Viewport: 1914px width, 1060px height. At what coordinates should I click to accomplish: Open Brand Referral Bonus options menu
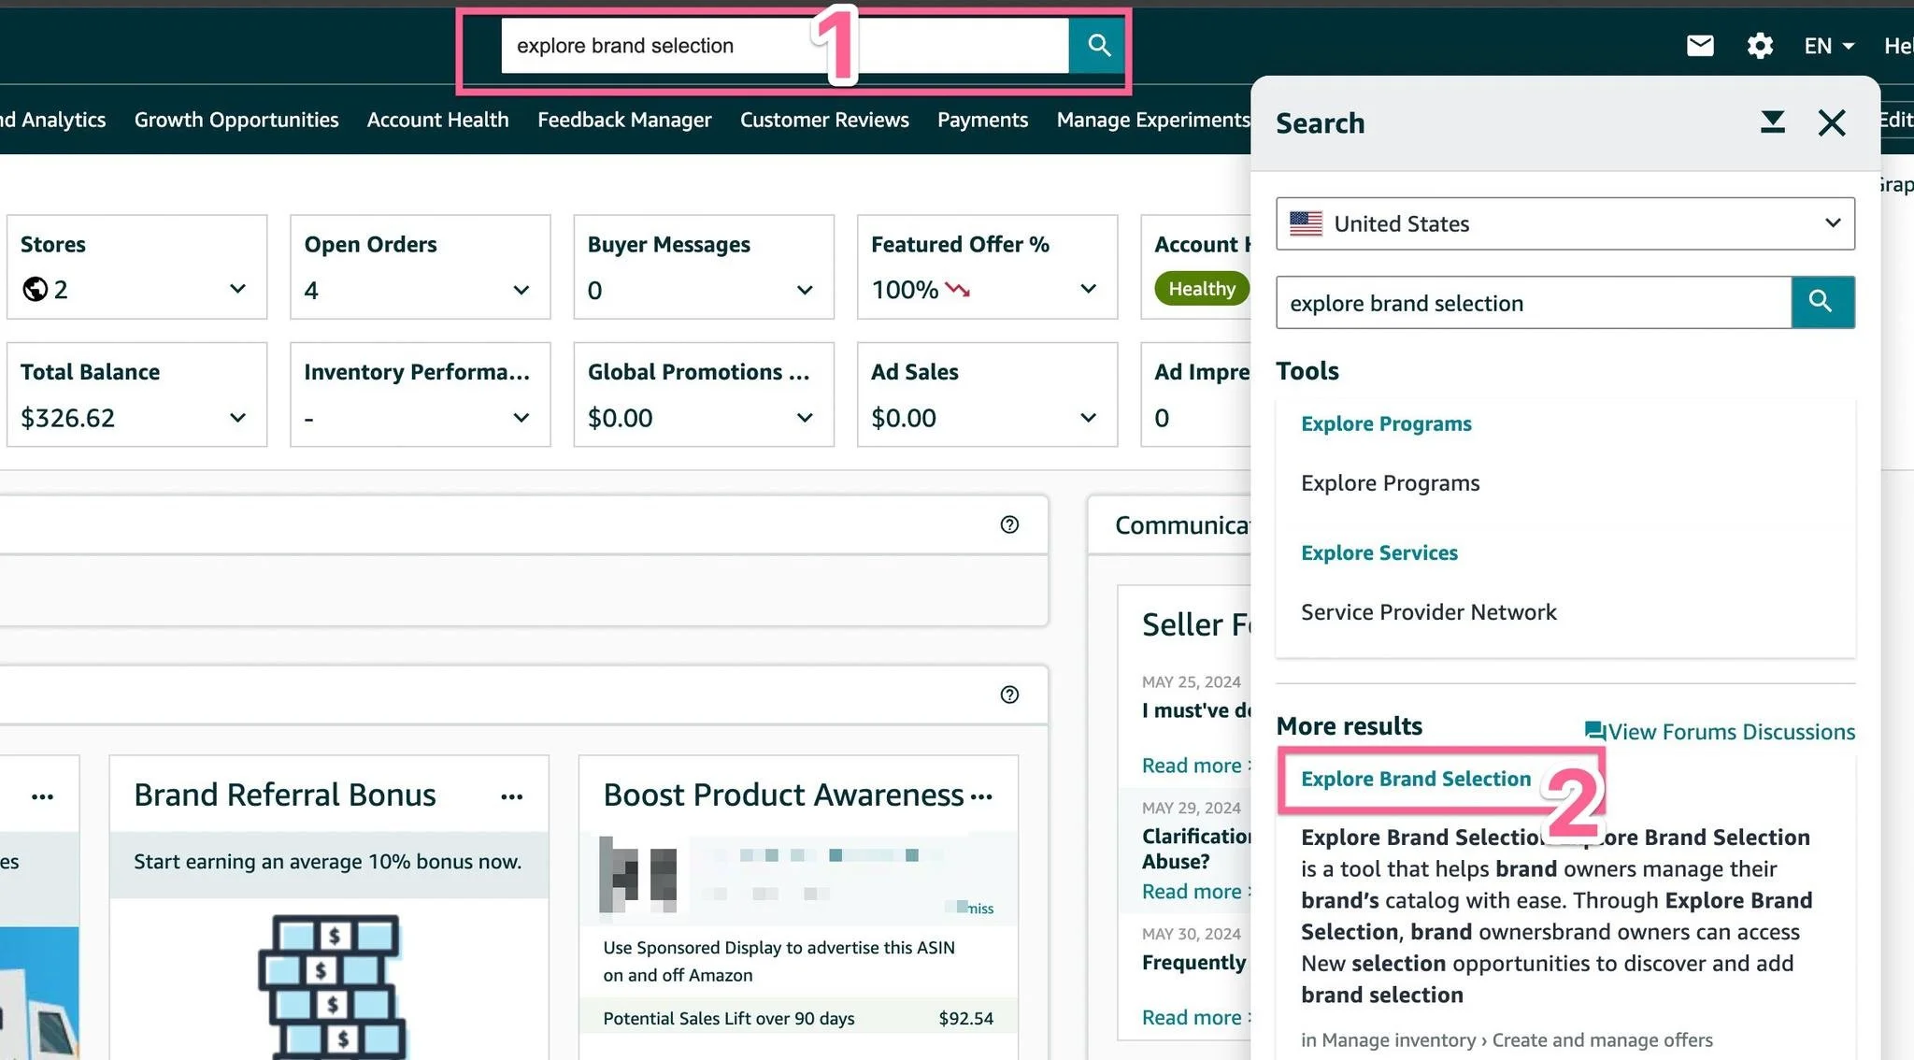pyautogui.click(x=511, y=796)
